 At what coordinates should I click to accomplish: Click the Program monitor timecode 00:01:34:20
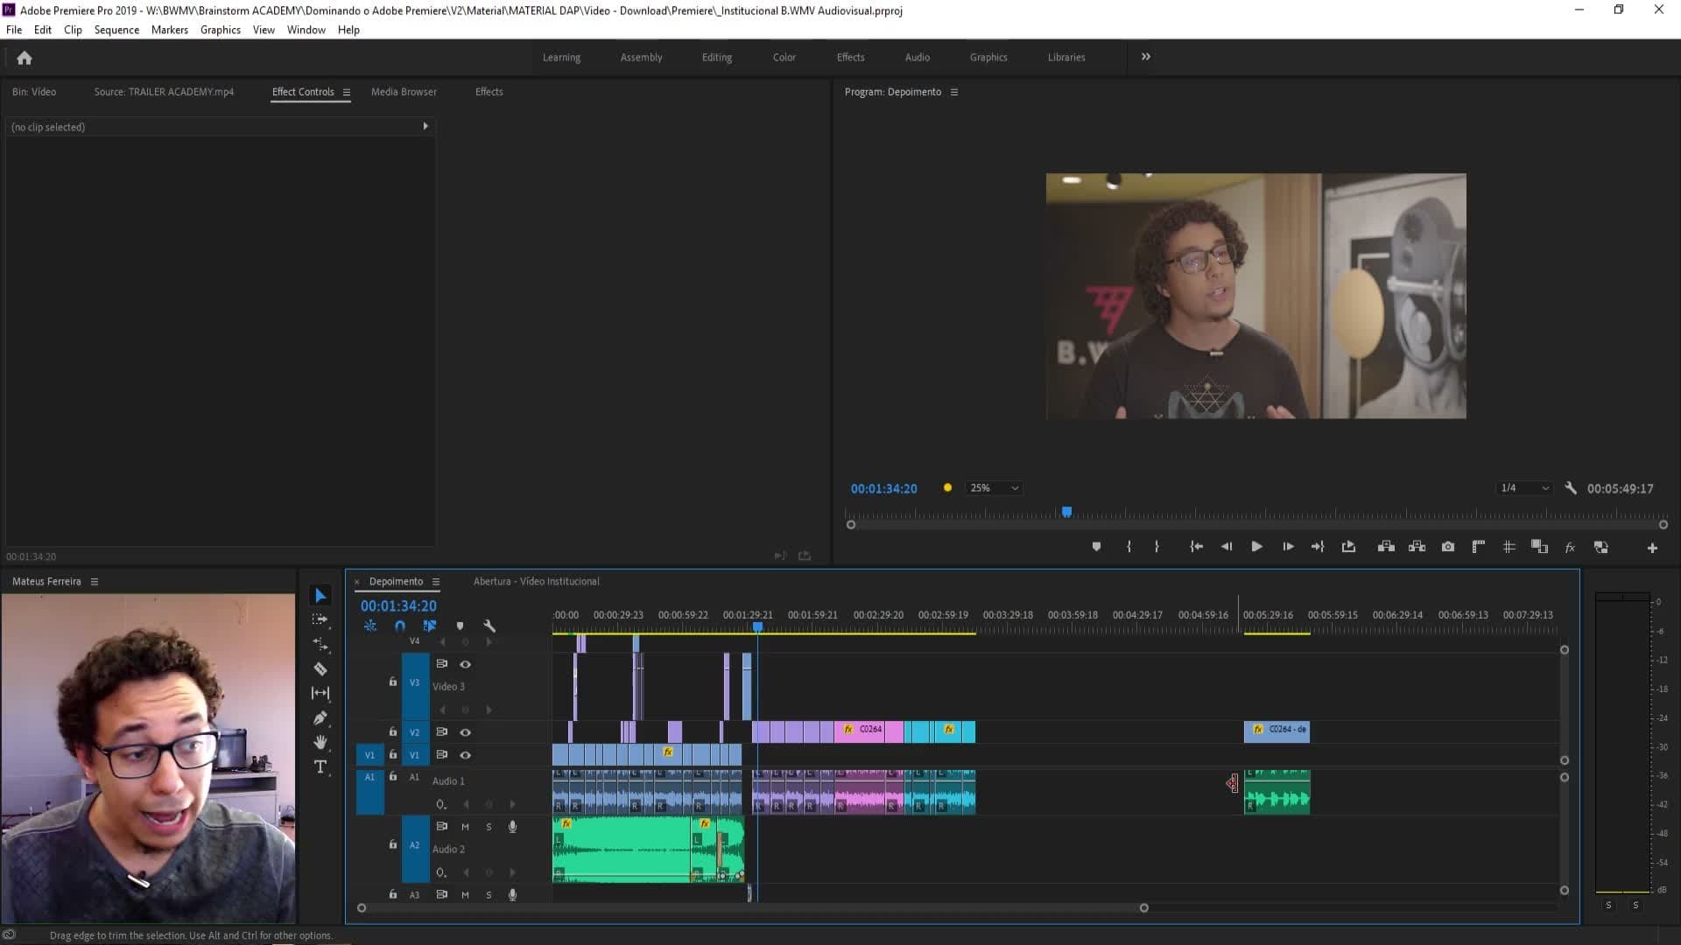(x=883, y=489)
